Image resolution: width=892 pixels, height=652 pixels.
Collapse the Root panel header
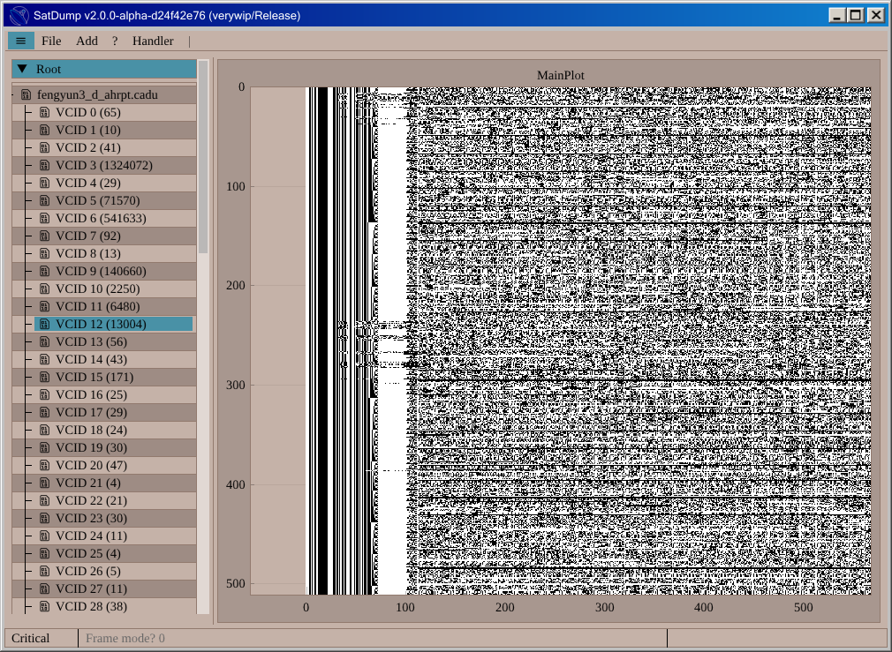pos(23,69)
